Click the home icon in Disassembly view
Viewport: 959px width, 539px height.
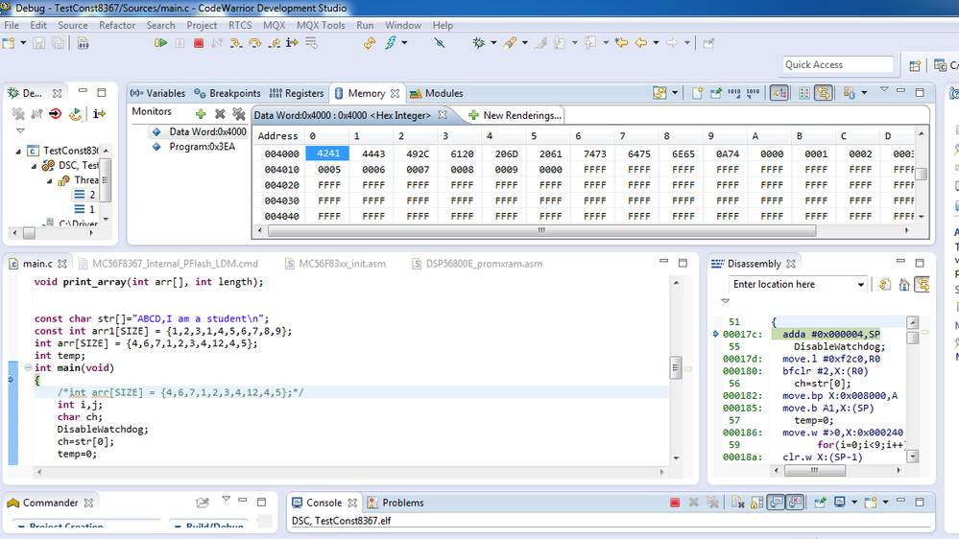click(903, 285)
